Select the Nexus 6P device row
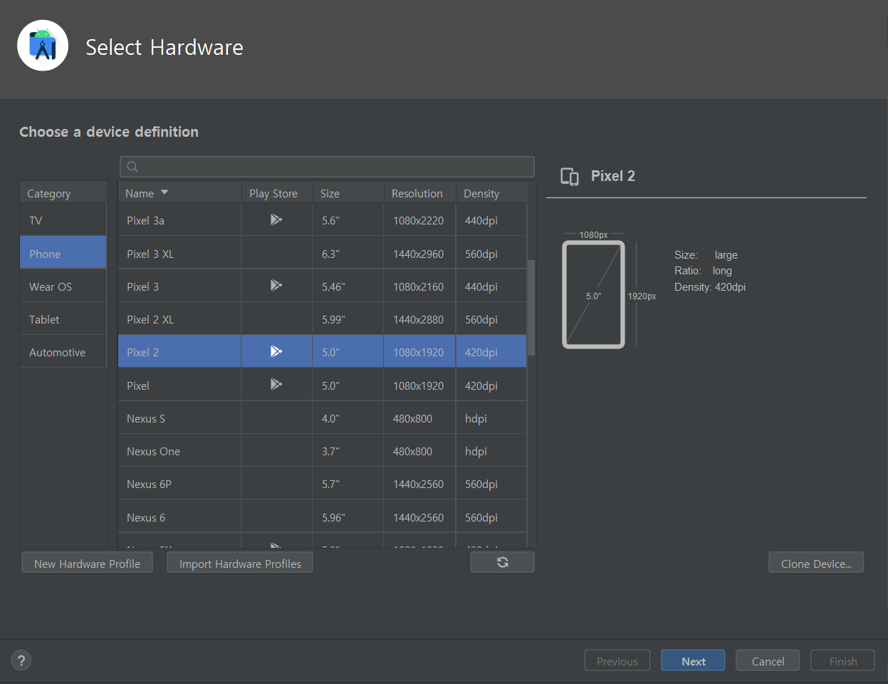Image resolution: width=888 pixels, height=684 pixels. pos(323,484)
